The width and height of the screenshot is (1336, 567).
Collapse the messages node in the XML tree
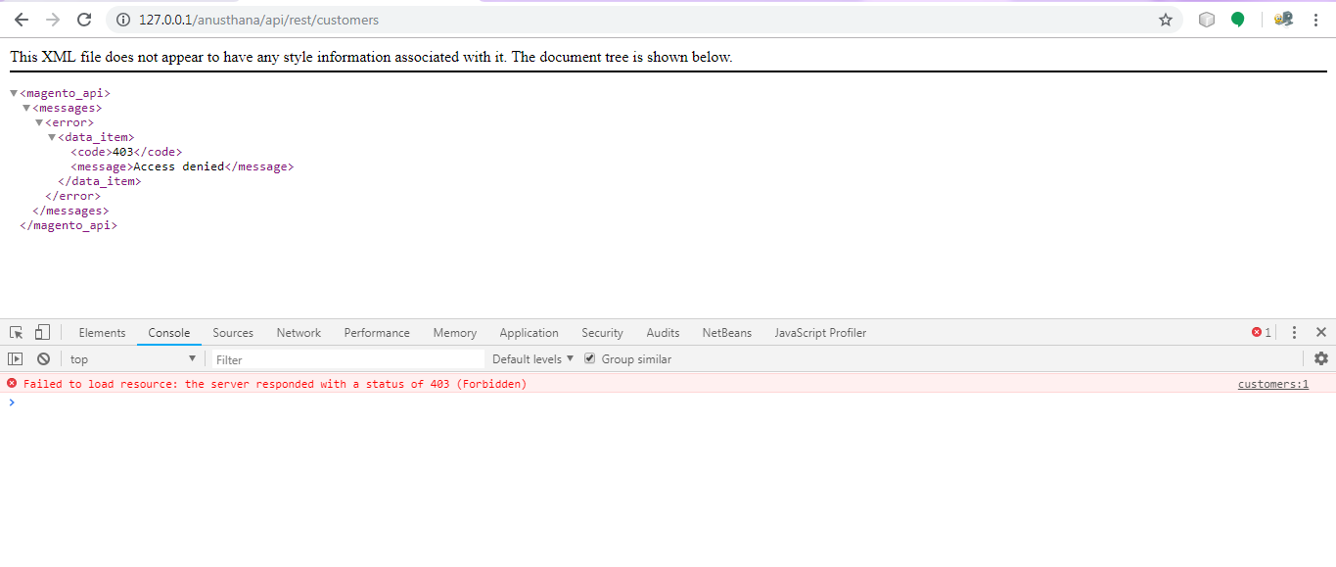pyautogui.click(x=26, y=107)
